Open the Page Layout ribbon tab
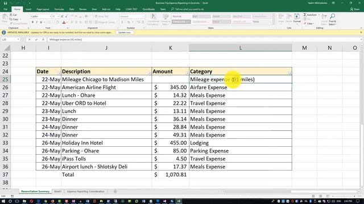The height and width of the screenshot is (204, 364). click(x=43, y=9)
